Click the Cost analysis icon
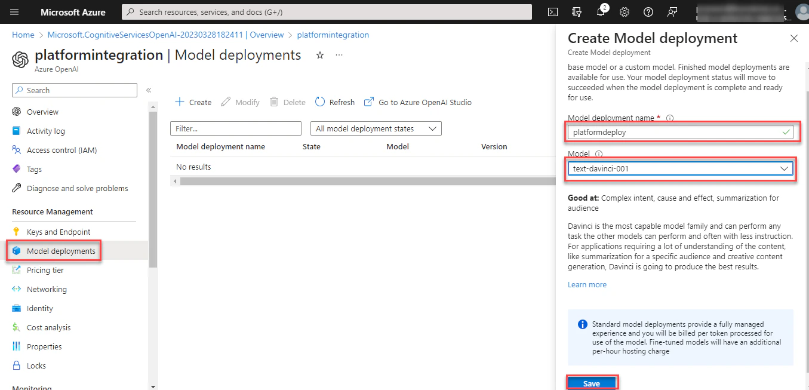The image size is (809, 390). pyautogui.click(x=17, y=327)
